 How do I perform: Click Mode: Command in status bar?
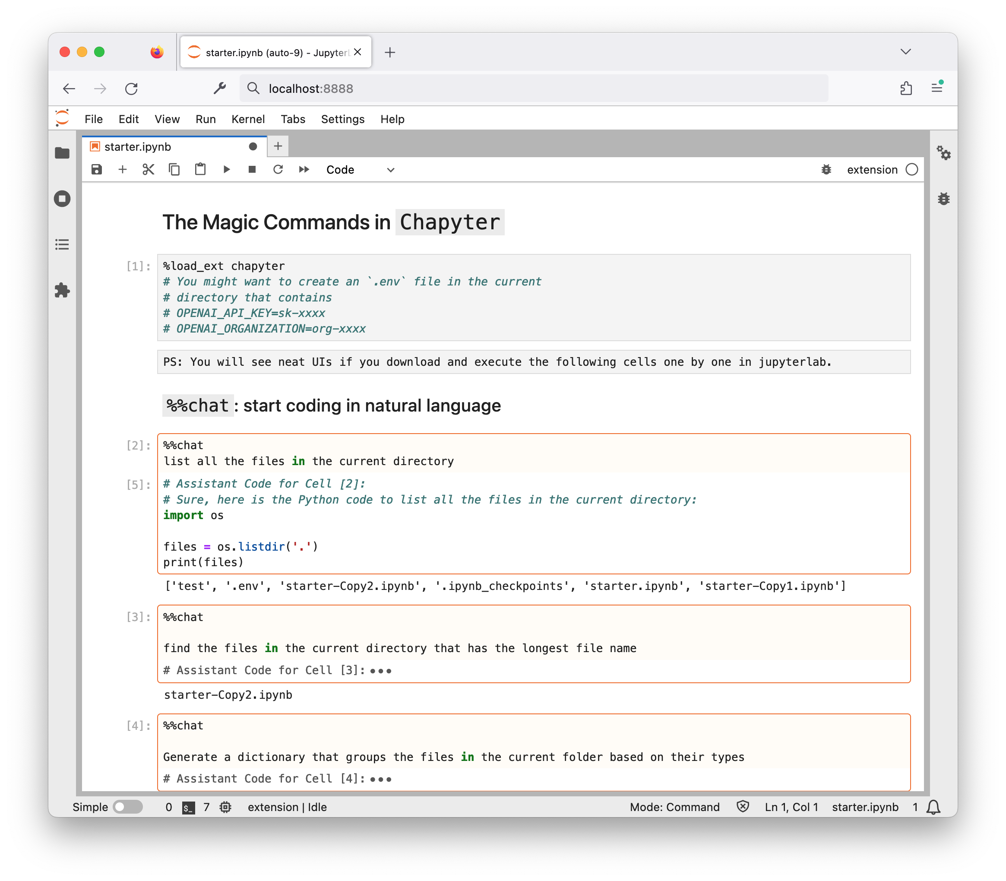[675, 807]
